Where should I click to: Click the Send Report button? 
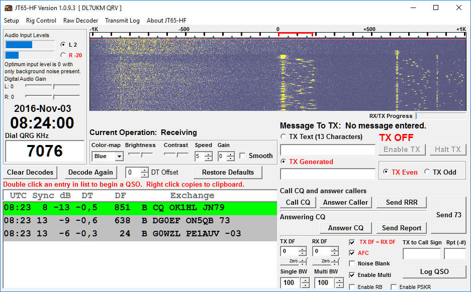[402, 228]
